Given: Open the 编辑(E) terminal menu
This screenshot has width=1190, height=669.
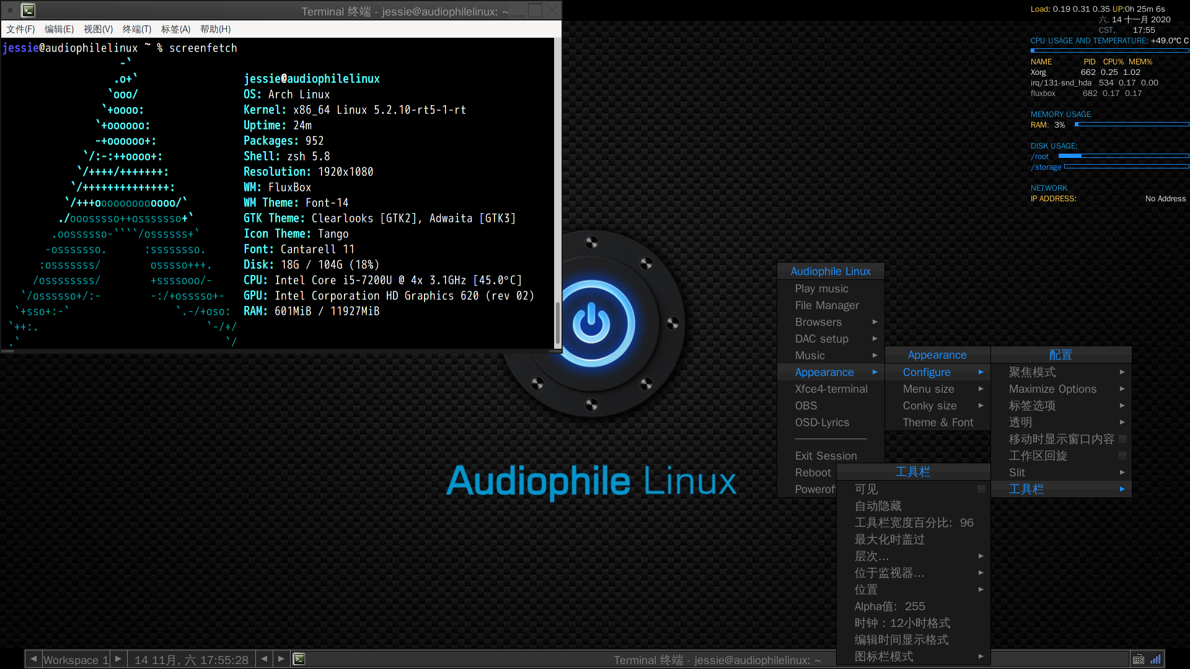Looking at the screenshot, I should click(59, 29).
